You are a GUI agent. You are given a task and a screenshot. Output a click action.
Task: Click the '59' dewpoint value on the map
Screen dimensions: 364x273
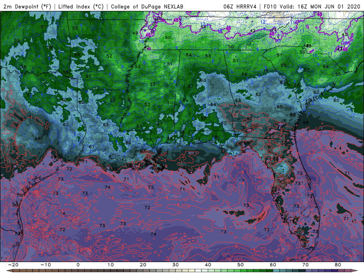coord(77,55)
